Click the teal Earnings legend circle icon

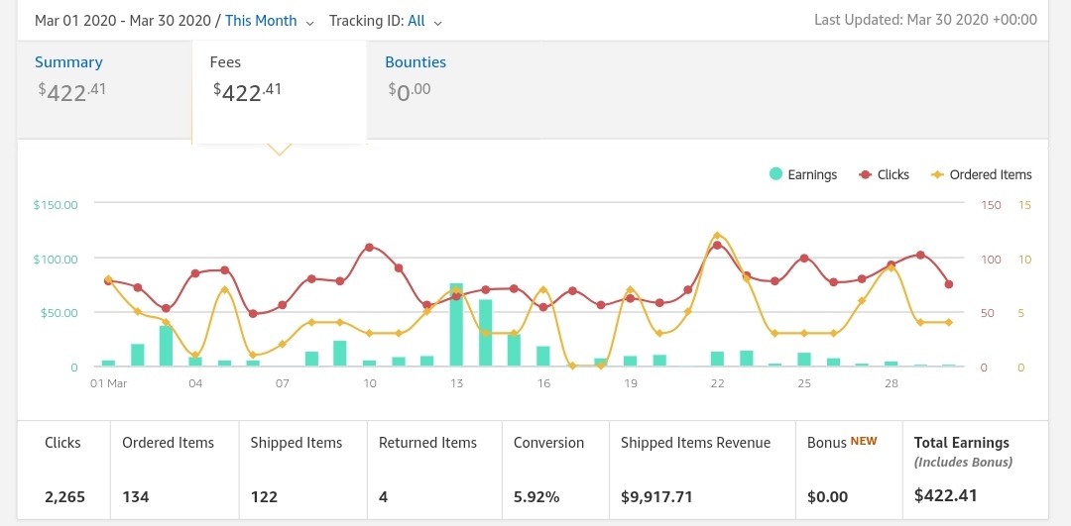pyautogui.click(x=775, y=174)
